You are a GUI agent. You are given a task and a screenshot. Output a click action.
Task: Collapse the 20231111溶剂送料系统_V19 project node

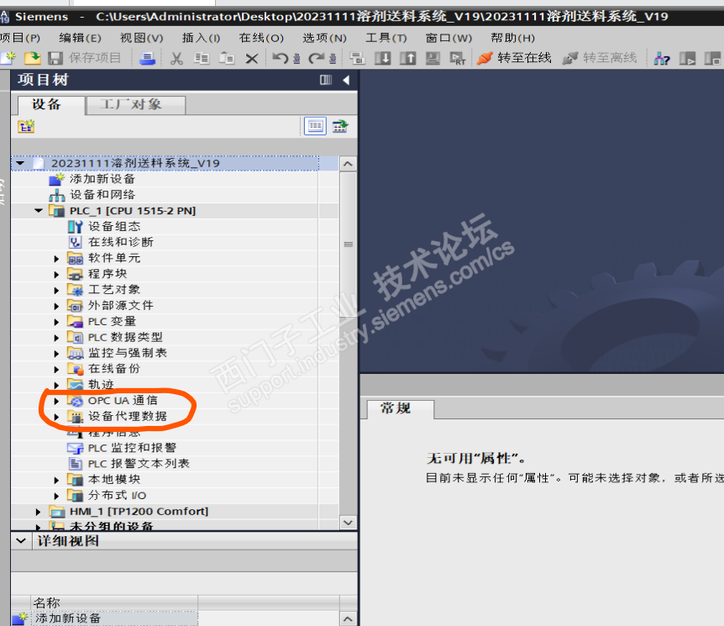[x=20, y=163]
